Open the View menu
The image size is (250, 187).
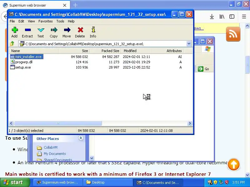[x=31, y=21]
